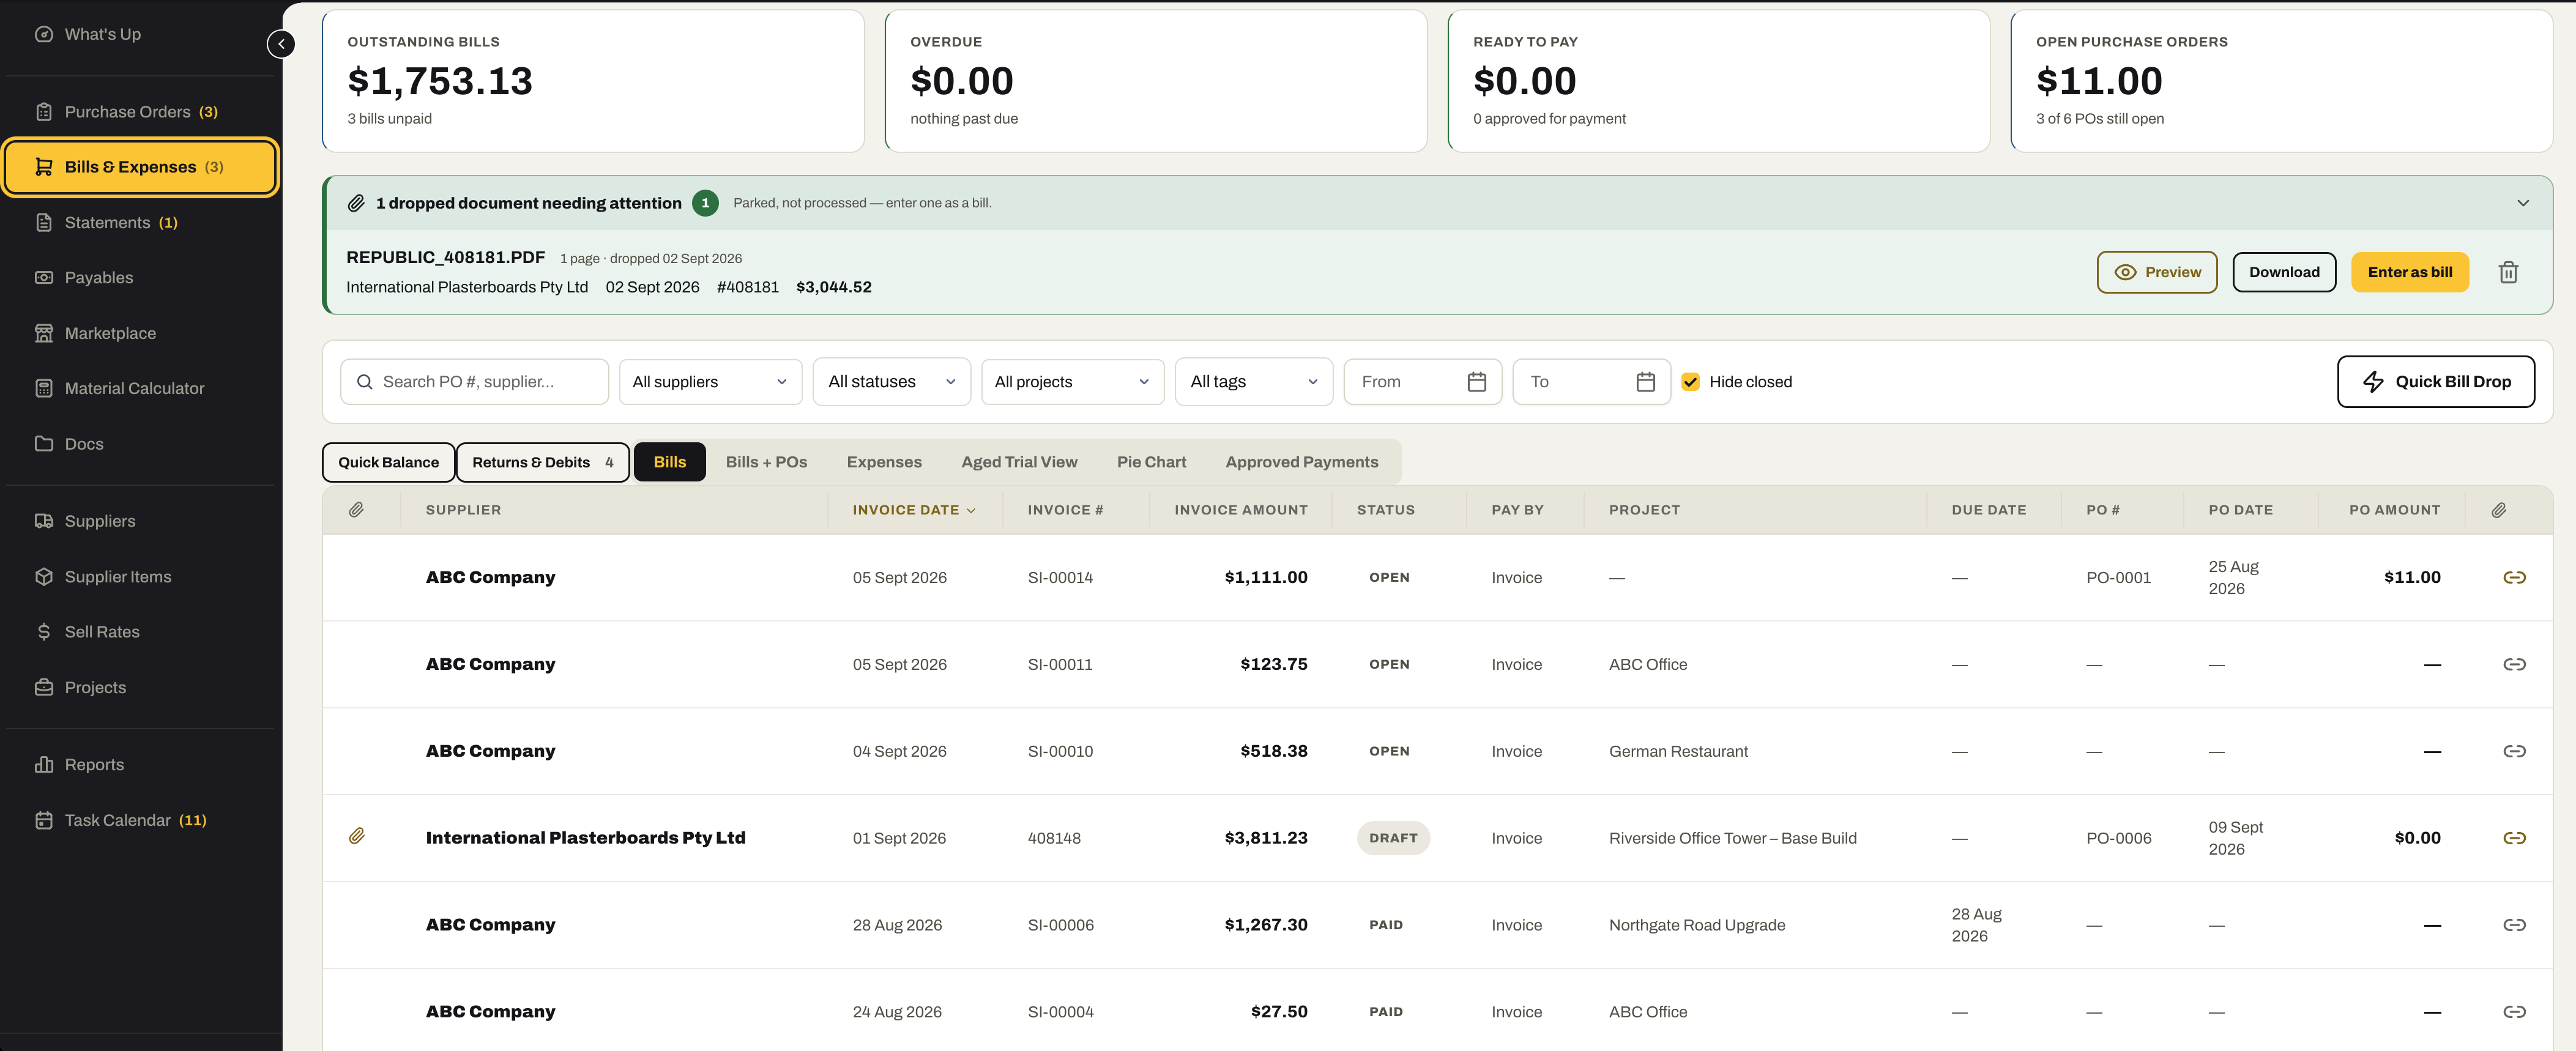Image resolution: width=2576 pixels, height=1051 pixels.
Task: Open the To date calendar icon
Action: click(1646, 382)
